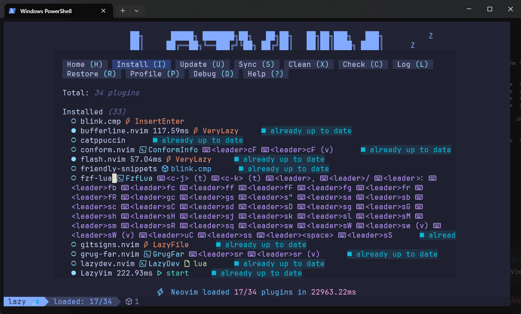Image resolution: width=521 pixels, height=314 pixels.
Task: Click the flash.nvim plugin name
Action: 103,159
